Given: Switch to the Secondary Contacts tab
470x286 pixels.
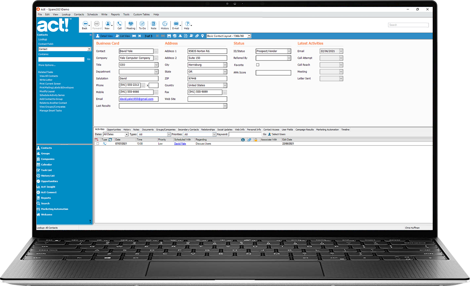Looking at the screenshot, I should coord(188,130).
